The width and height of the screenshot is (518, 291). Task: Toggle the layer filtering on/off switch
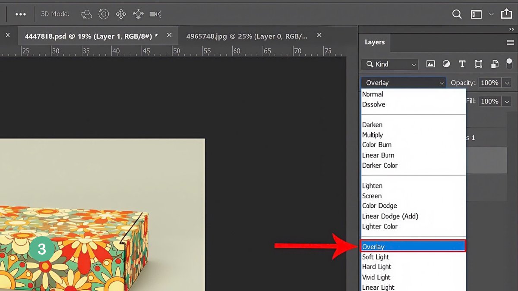coord(509,64)
